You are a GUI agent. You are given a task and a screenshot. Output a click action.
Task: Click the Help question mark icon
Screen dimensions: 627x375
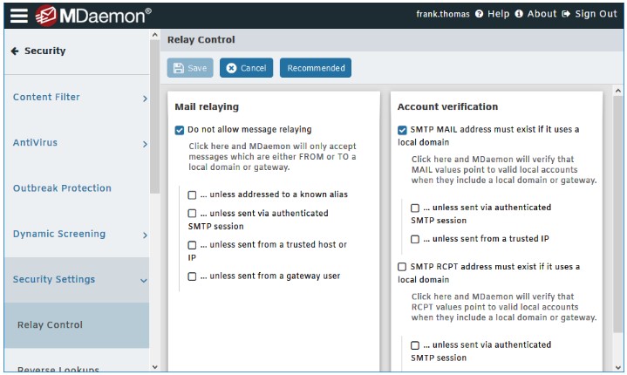(479, 14)
